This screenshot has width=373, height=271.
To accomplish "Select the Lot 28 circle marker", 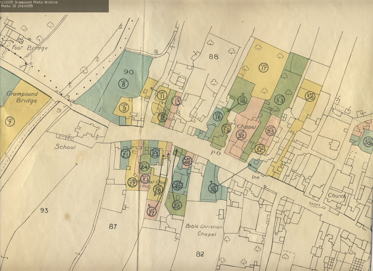I will 177,205.
